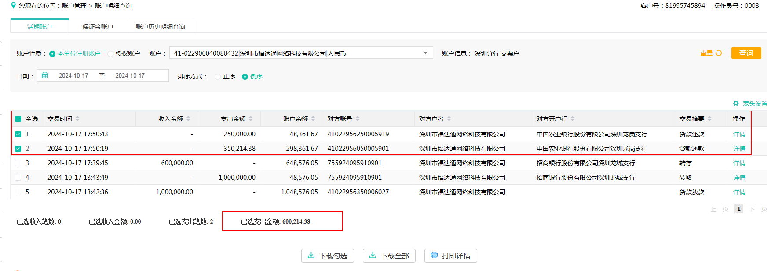Image resolution: width=767 pixels, height=271 pixels.
Task: Click the summary 贷款放款 in row 5
Action: [692, 192]
